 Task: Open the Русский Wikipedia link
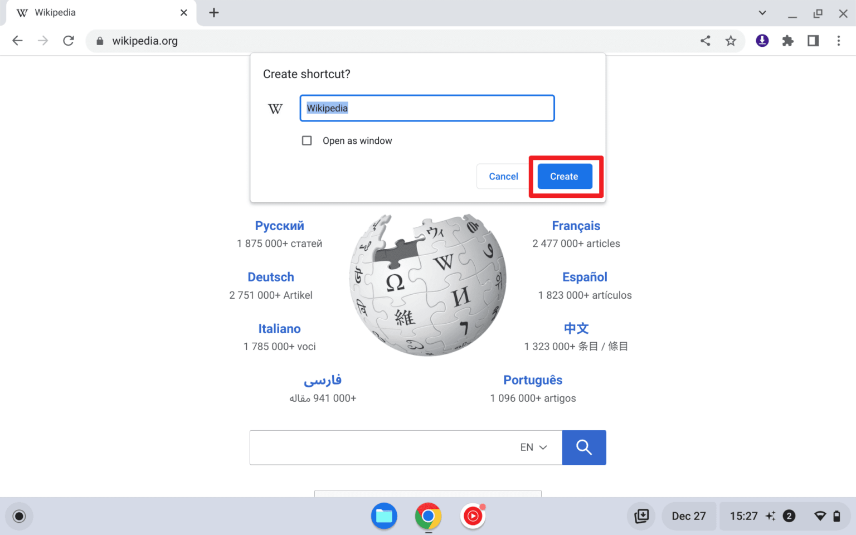280,226
